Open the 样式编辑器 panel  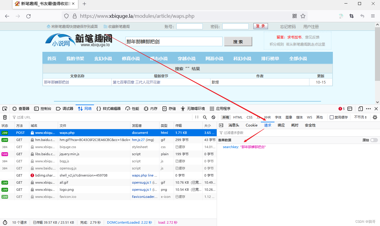[108, 109]
